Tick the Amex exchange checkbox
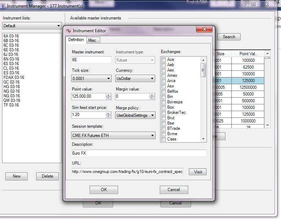The width and height of the screenshot is (281, 219). [163, 75]
